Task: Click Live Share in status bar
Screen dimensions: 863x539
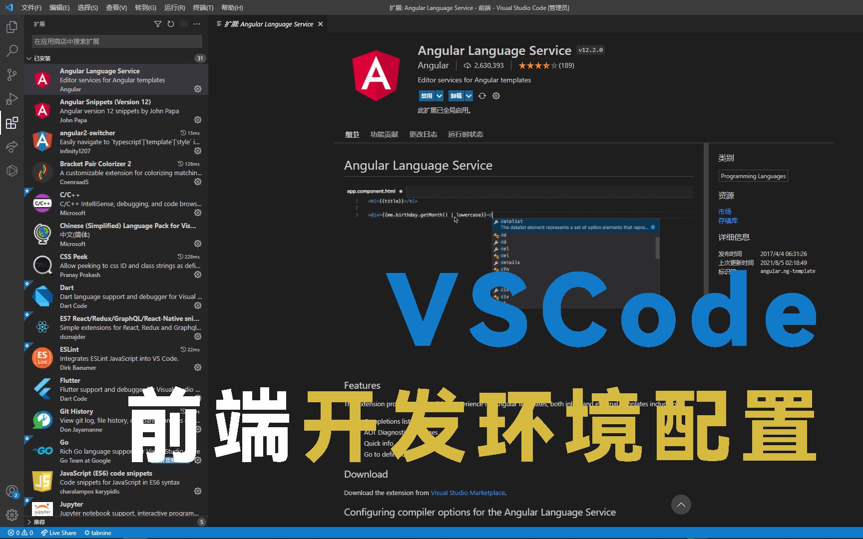Action: 59,533
